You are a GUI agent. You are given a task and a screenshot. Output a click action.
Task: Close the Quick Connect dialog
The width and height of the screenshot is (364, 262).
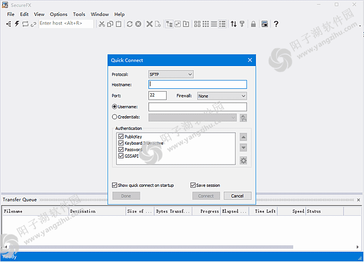pyautogui.click(x=250, y=60)
